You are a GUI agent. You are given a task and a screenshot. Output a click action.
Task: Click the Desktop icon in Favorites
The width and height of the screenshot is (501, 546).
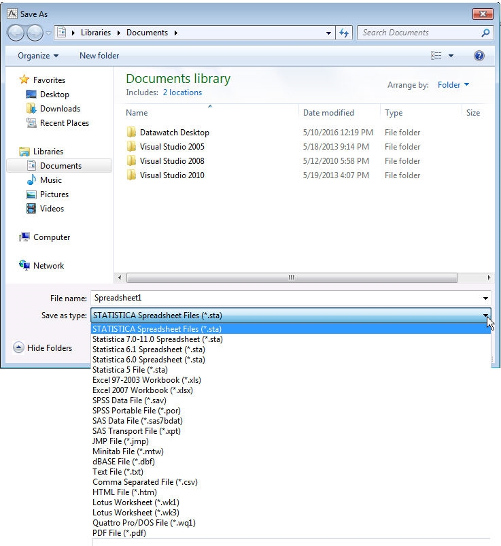click(31, 95)
